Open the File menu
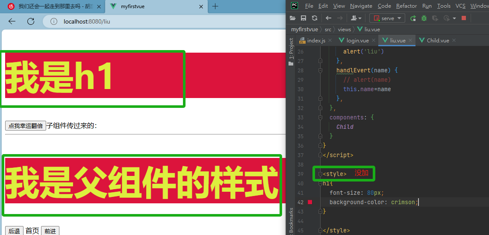489x235 pixels. click(x=309, y=6)
